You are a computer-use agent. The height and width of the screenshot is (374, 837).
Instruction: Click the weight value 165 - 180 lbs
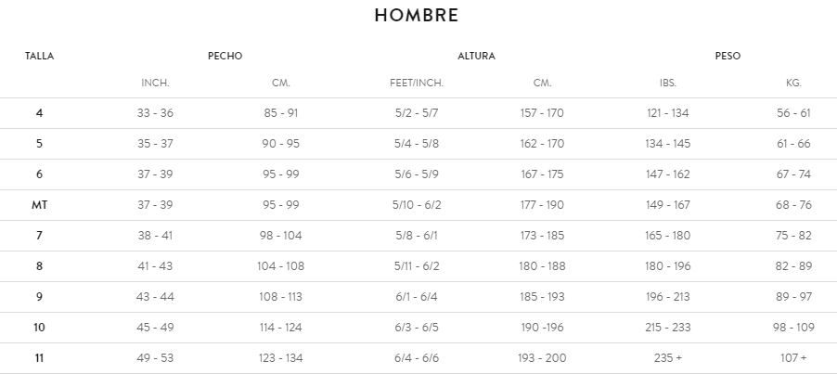pos(667,236)
